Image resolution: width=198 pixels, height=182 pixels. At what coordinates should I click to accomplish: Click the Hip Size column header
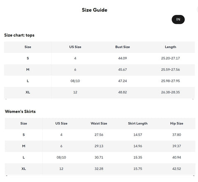(x=177, y=123)
